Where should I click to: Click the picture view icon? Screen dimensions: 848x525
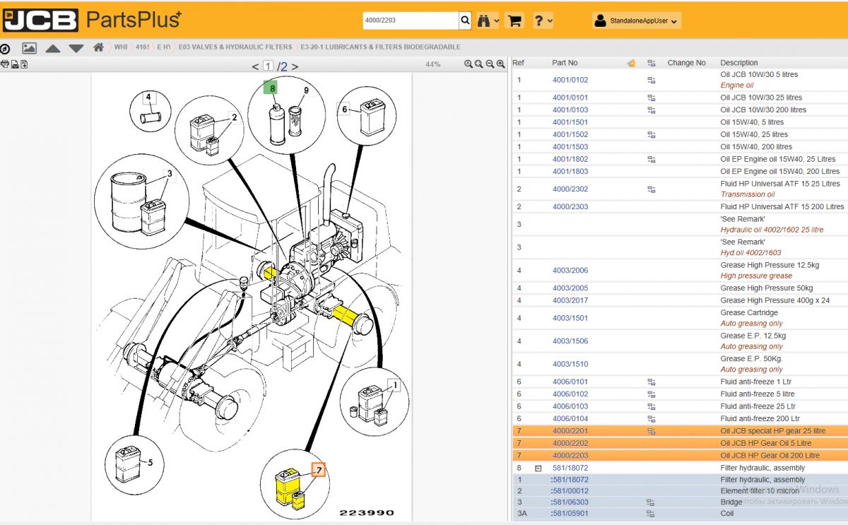pos(29,48)
